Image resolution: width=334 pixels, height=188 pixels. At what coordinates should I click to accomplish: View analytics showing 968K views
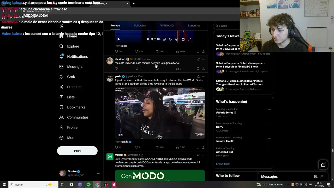tap(181, 51)
